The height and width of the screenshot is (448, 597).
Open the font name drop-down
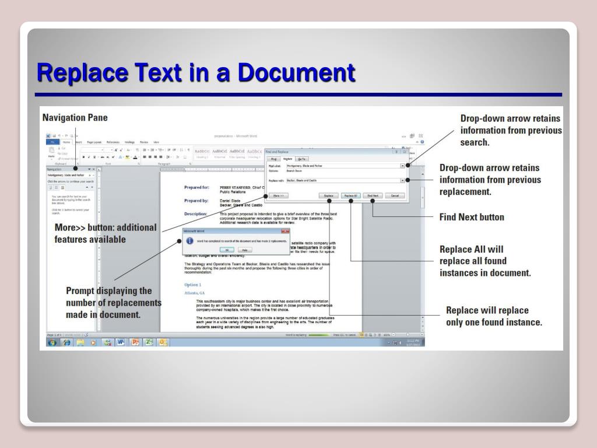[x=103, y=150]
